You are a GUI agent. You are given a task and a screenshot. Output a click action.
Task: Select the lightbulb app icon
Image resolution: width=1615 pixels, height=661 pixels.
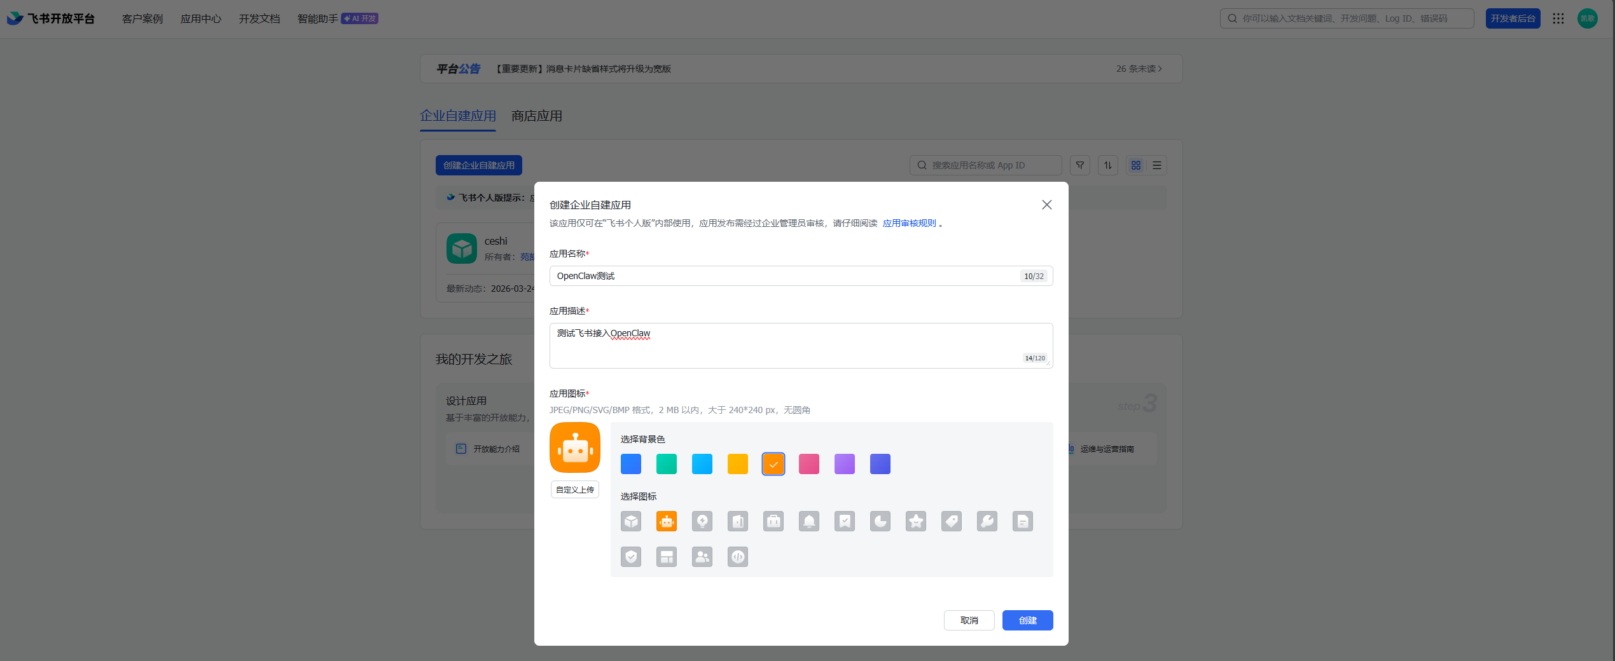pyautogui.click(x=702, y=521)
